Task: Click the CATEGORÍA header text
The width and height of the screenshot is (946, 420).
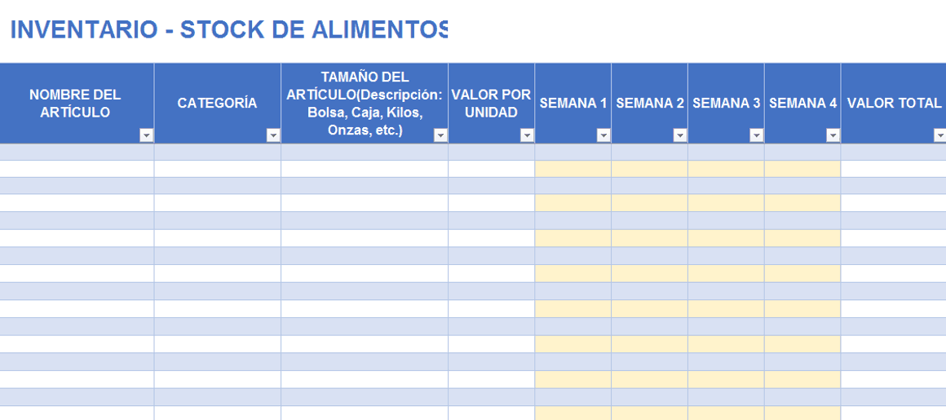Action: click(217, 104)
